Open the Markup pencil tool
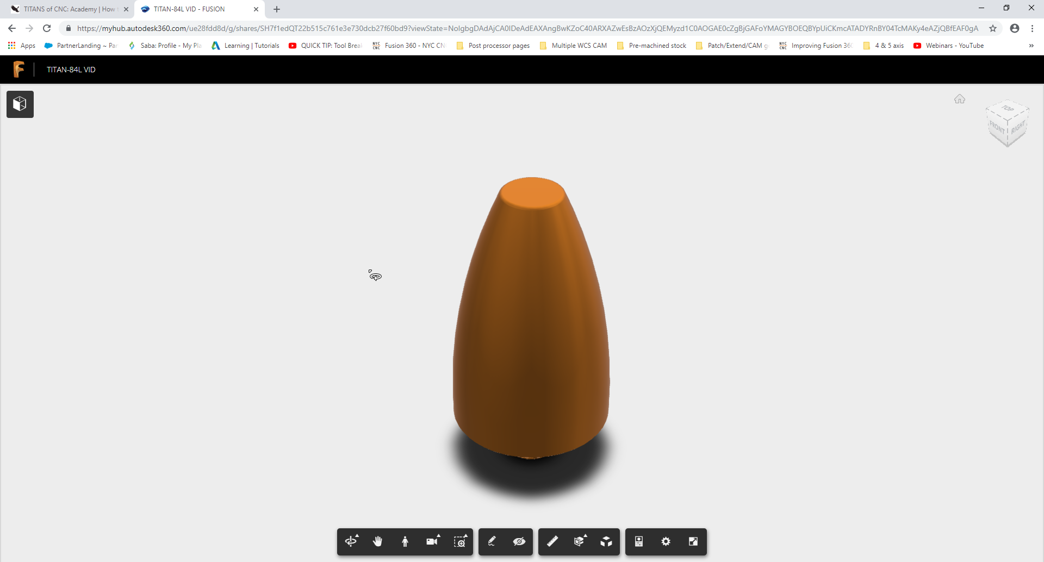Image resolution: width=1044 pixels, height=562 pixels. [x=492, y=541]
